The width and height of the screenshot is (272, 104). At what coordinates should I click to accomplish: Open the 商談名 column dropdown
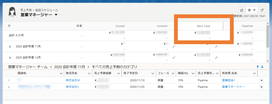pyautogui.click(x=61, y=73)
